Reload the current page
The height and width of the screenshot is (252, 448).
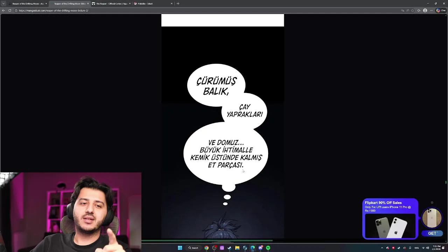(10, 10)
